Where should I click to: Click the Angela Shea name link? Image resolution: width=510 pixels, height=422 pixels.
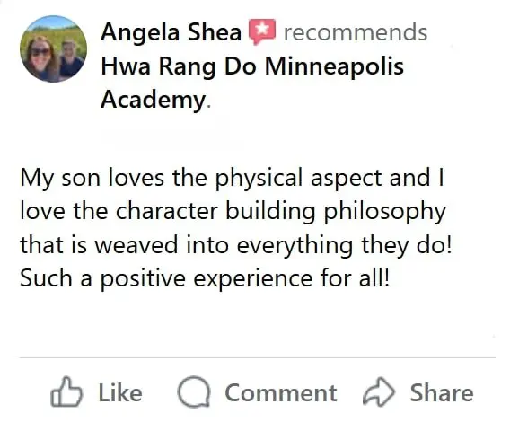[171, 32]
